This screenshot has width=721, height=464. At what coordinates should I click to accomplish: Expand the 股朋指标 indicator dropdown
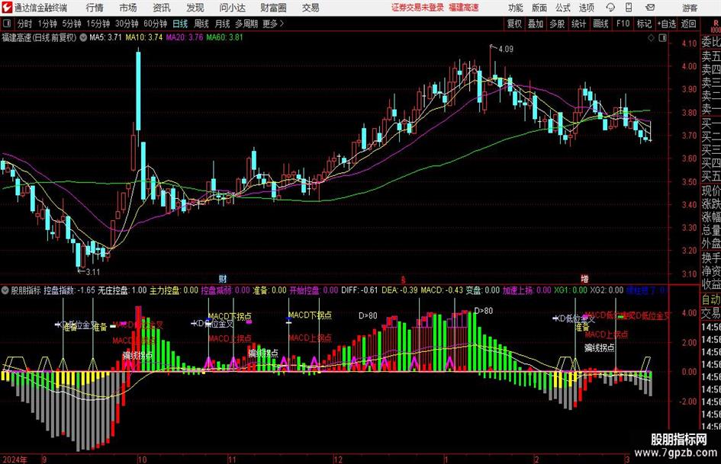coord(5,290)
